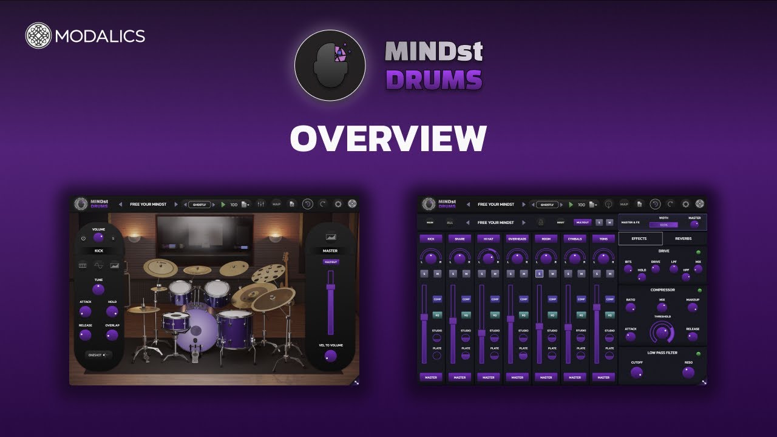Screen dimensions: 777x437
Task: Click the bulb icon in mixer window header
Action: pos(609,205)
